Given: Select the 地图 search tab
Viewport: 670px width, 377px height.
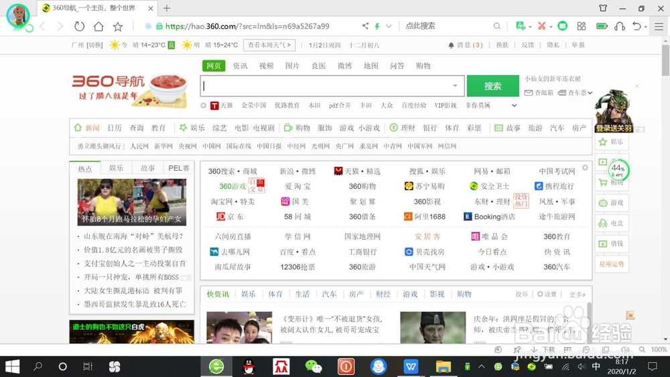Looking at the screenshot, I should coord(371,66).
